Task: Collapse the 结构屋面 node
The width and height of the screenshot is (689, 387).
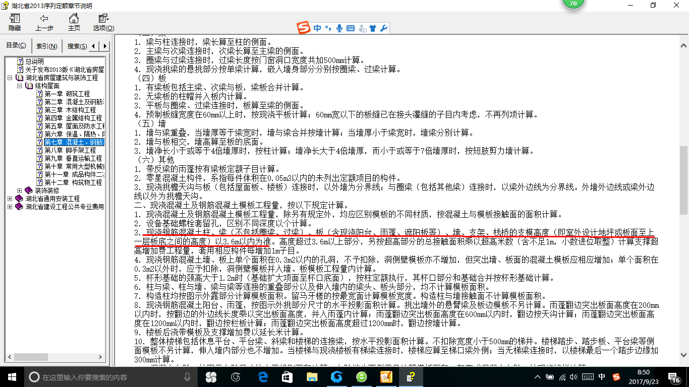Action: point(19,86)
